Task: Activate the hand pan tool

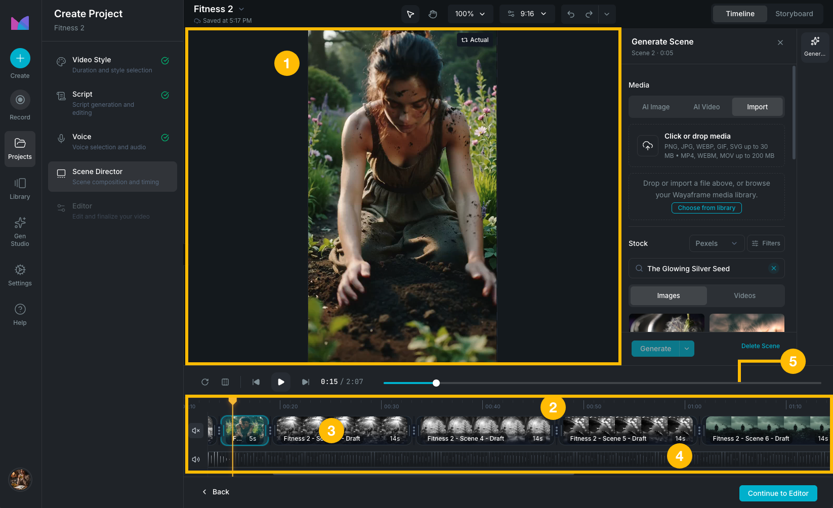Action: (x=433, y=14)
